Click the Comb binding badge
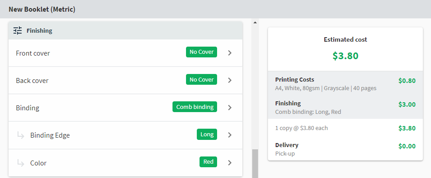The image size is (431, 178). [195, 107]
